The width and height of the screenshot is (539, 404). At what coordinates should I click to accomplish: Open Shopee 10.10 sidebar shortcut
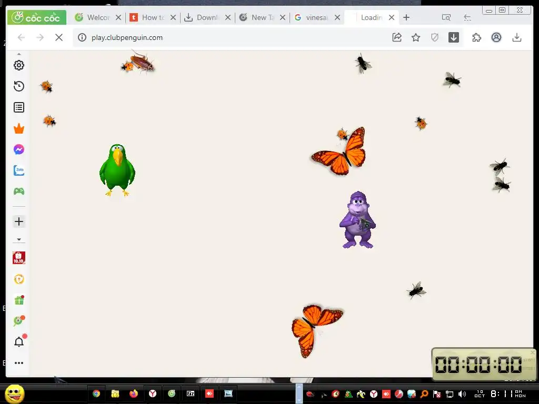(19, 258)
